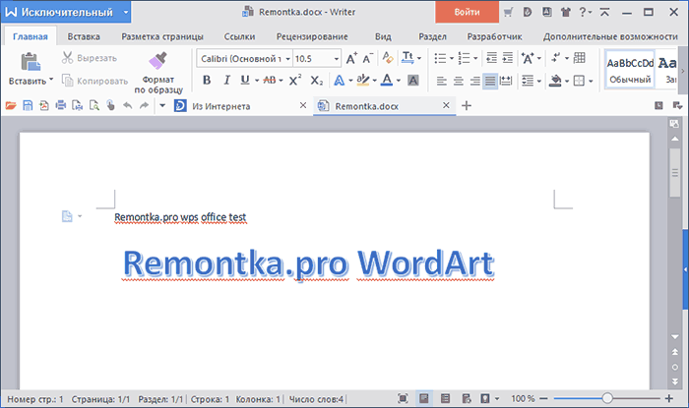
Task: Toggle character shading A icon
Action: tap(413, 81)
